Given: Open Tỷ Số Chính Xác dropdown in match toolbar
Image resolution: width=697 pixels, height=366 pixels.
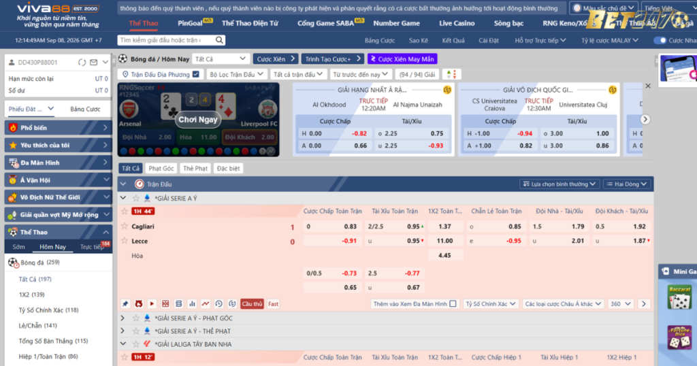Looking at the screenshot, I should pos(490,304).
